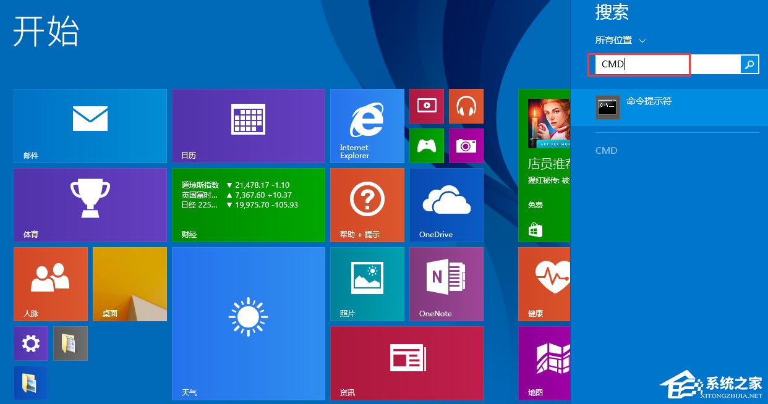
Task: Open the 照片 (Photos) tile
Action: (367, 284)
